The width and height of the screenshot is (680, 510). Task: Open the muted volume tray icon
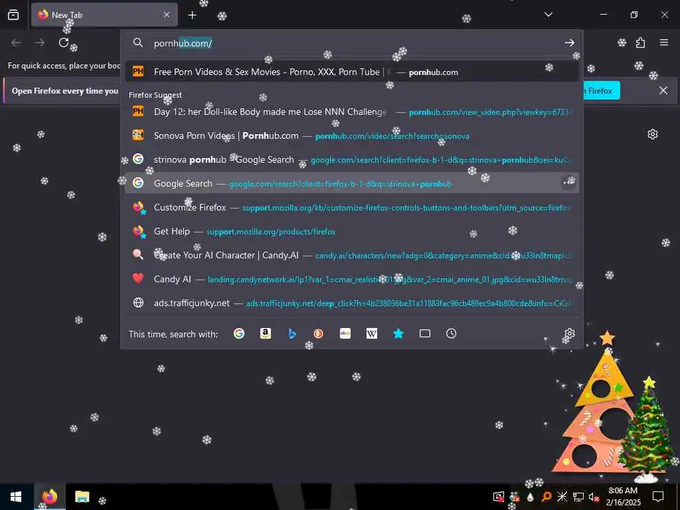594,497
